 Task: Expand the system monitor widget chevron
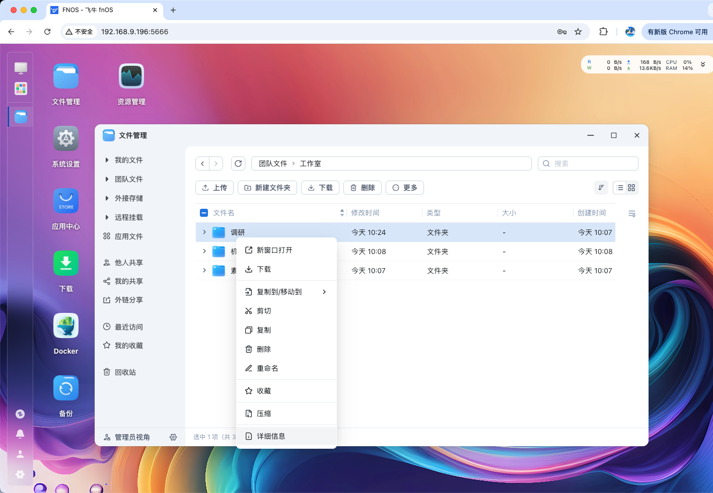703,65
